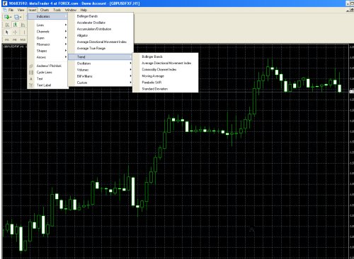Viewport: 354px width, 259px height.
Task: Open the Window menu
Action: tap(71, 10)
